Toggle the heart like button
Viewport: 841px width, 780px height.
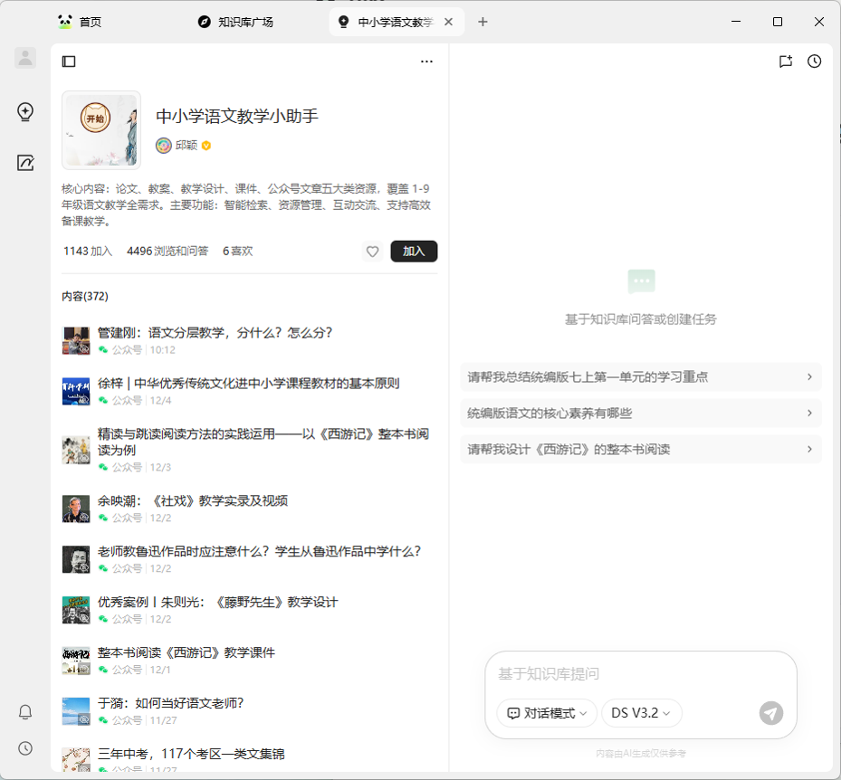point(372,252)
